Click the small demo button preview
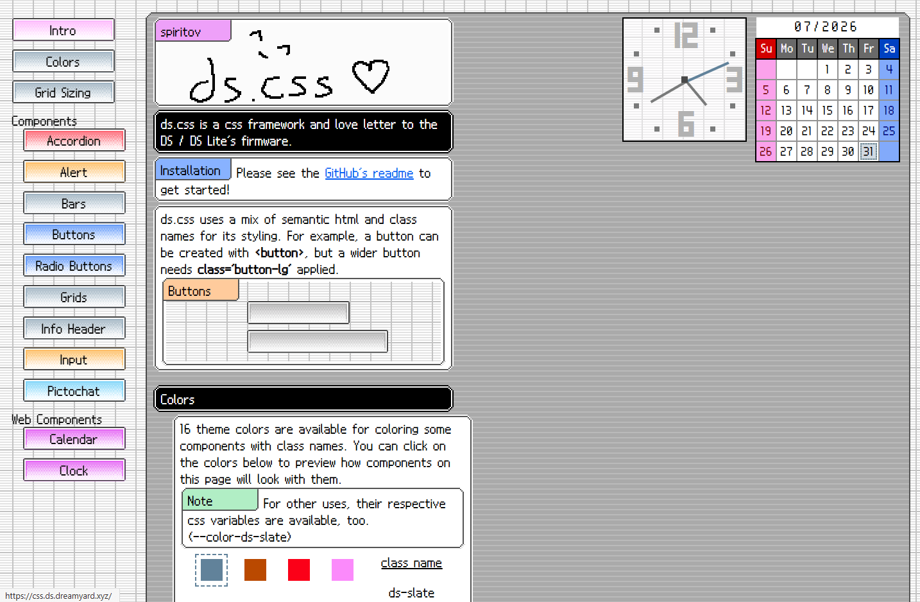The height and width of the screenshot is (602, 920). 298,313
